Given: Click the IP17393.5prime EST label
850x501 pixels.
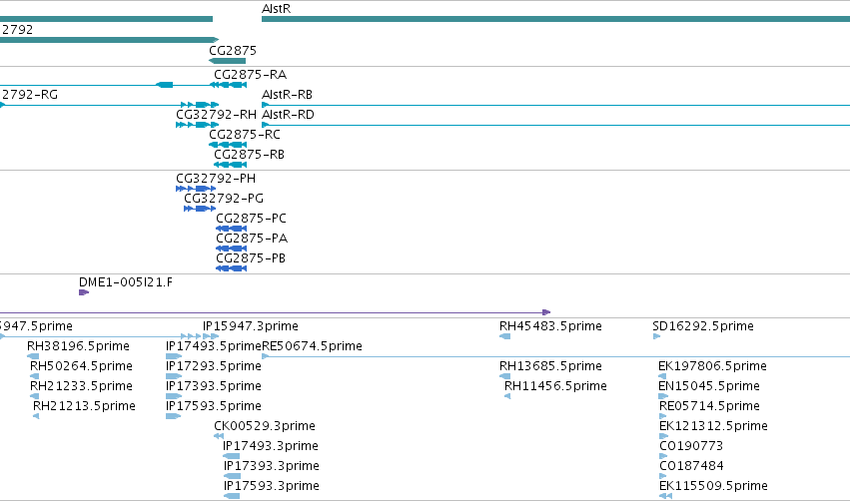Looking at the screenshot, I should click(x=214, y=386).
